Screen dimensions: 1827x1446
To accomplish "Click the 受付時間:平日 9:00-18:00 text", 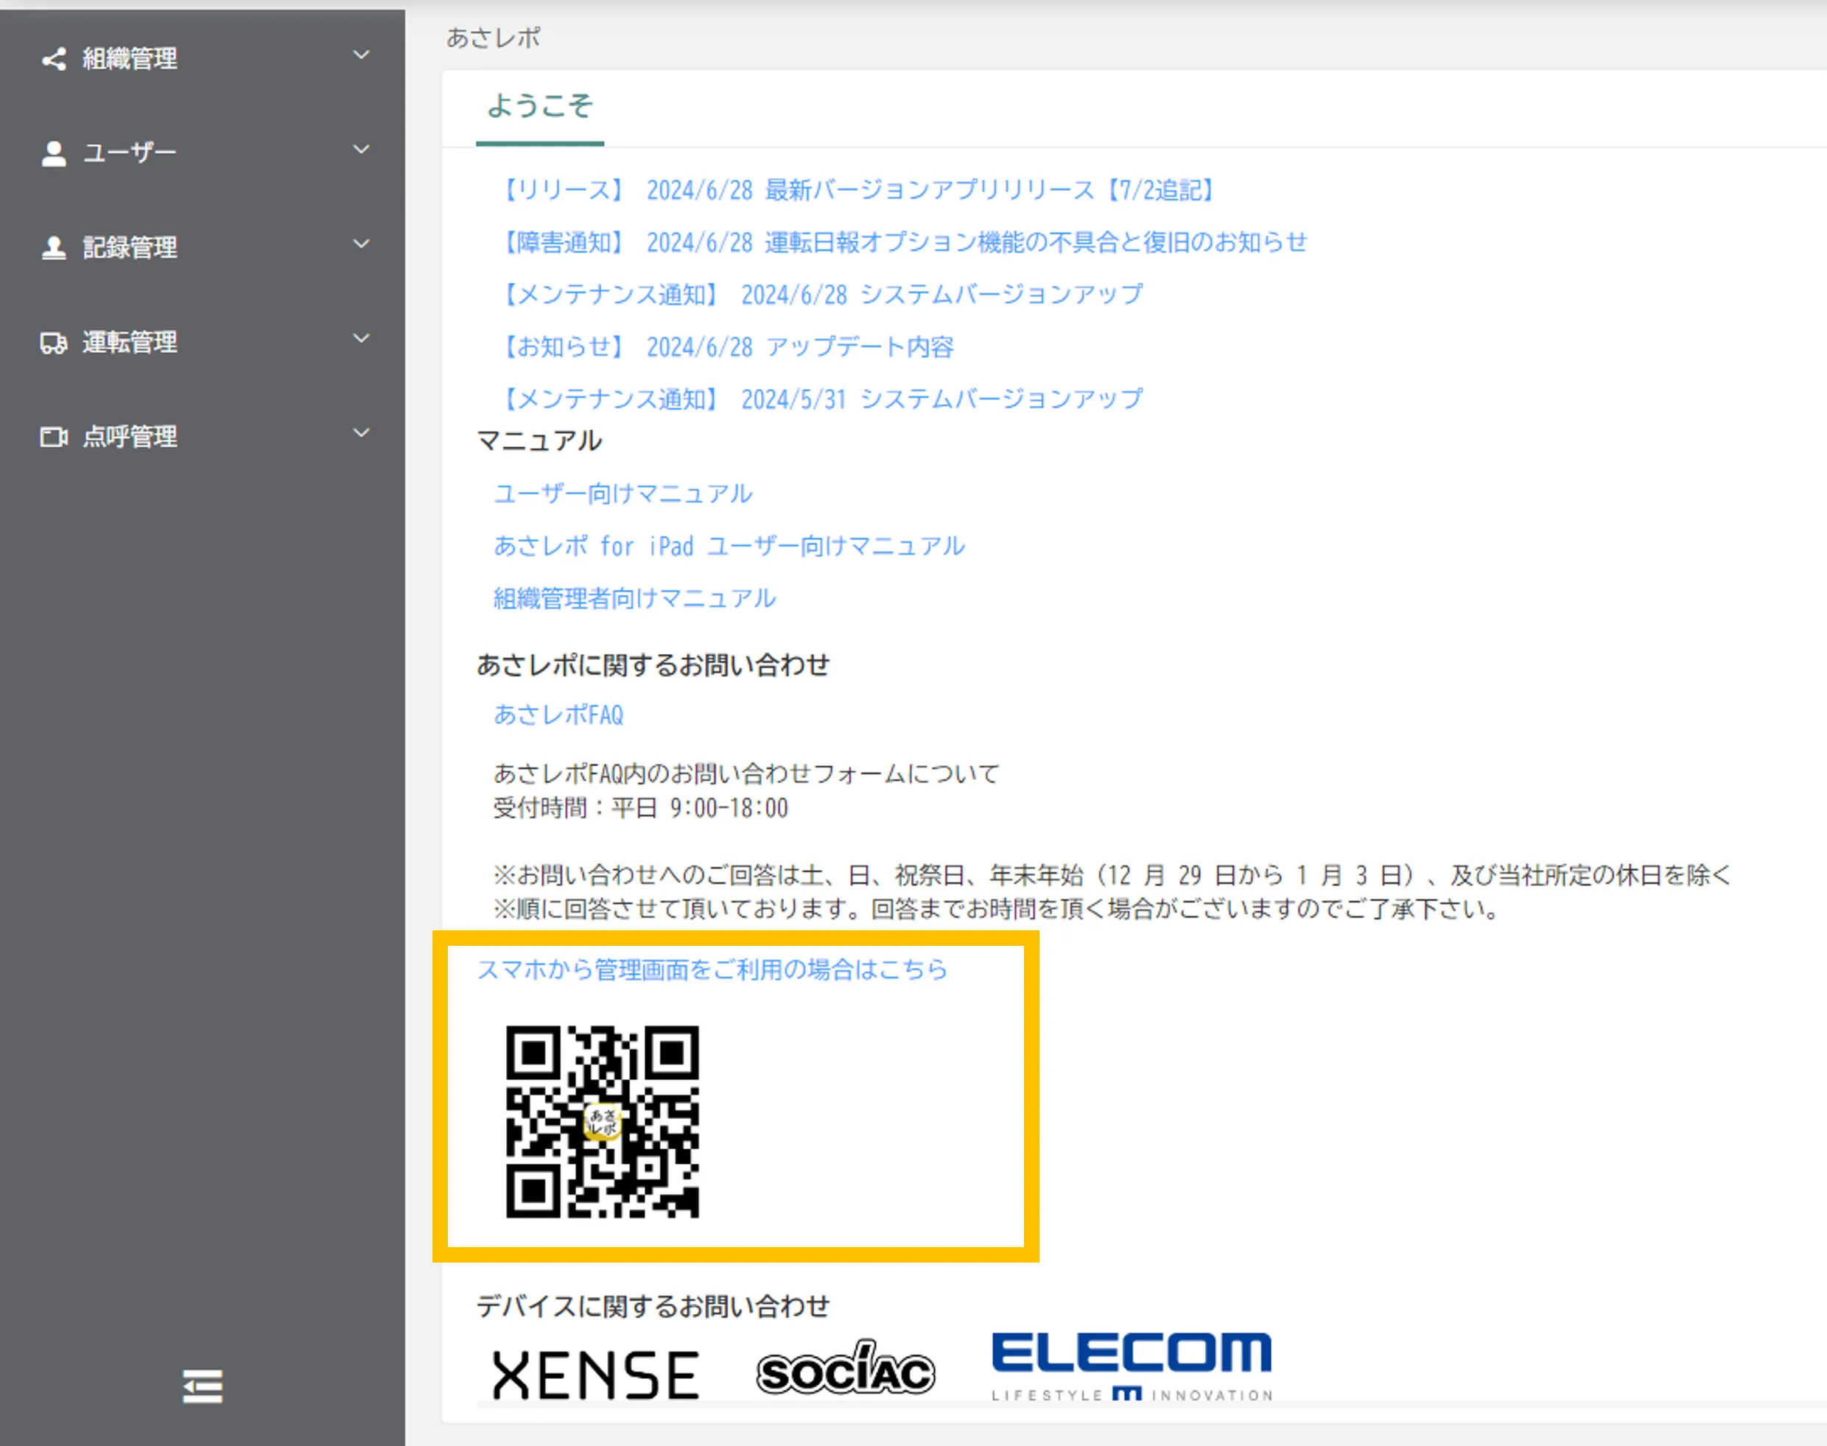I will (641, 809).
